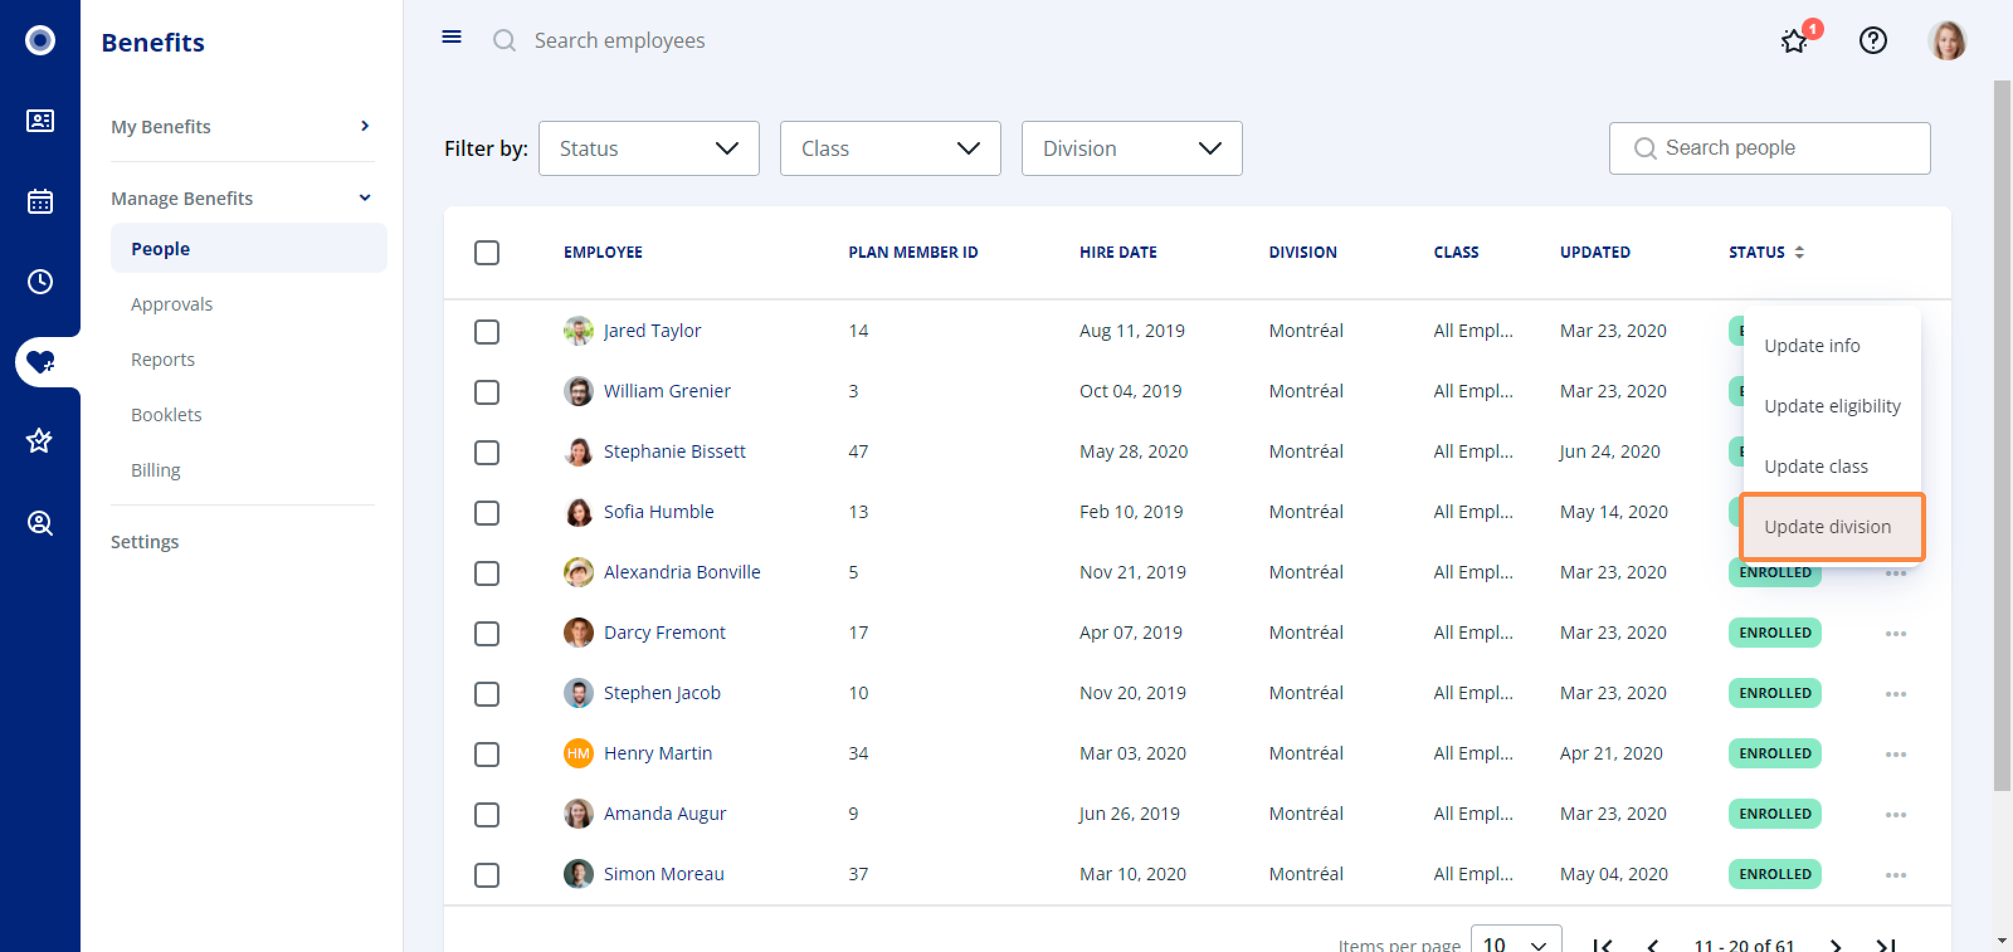Open William Grenier's employee profile link
Viewport: 2013px width, 952px height.
(x=667, y=390)
